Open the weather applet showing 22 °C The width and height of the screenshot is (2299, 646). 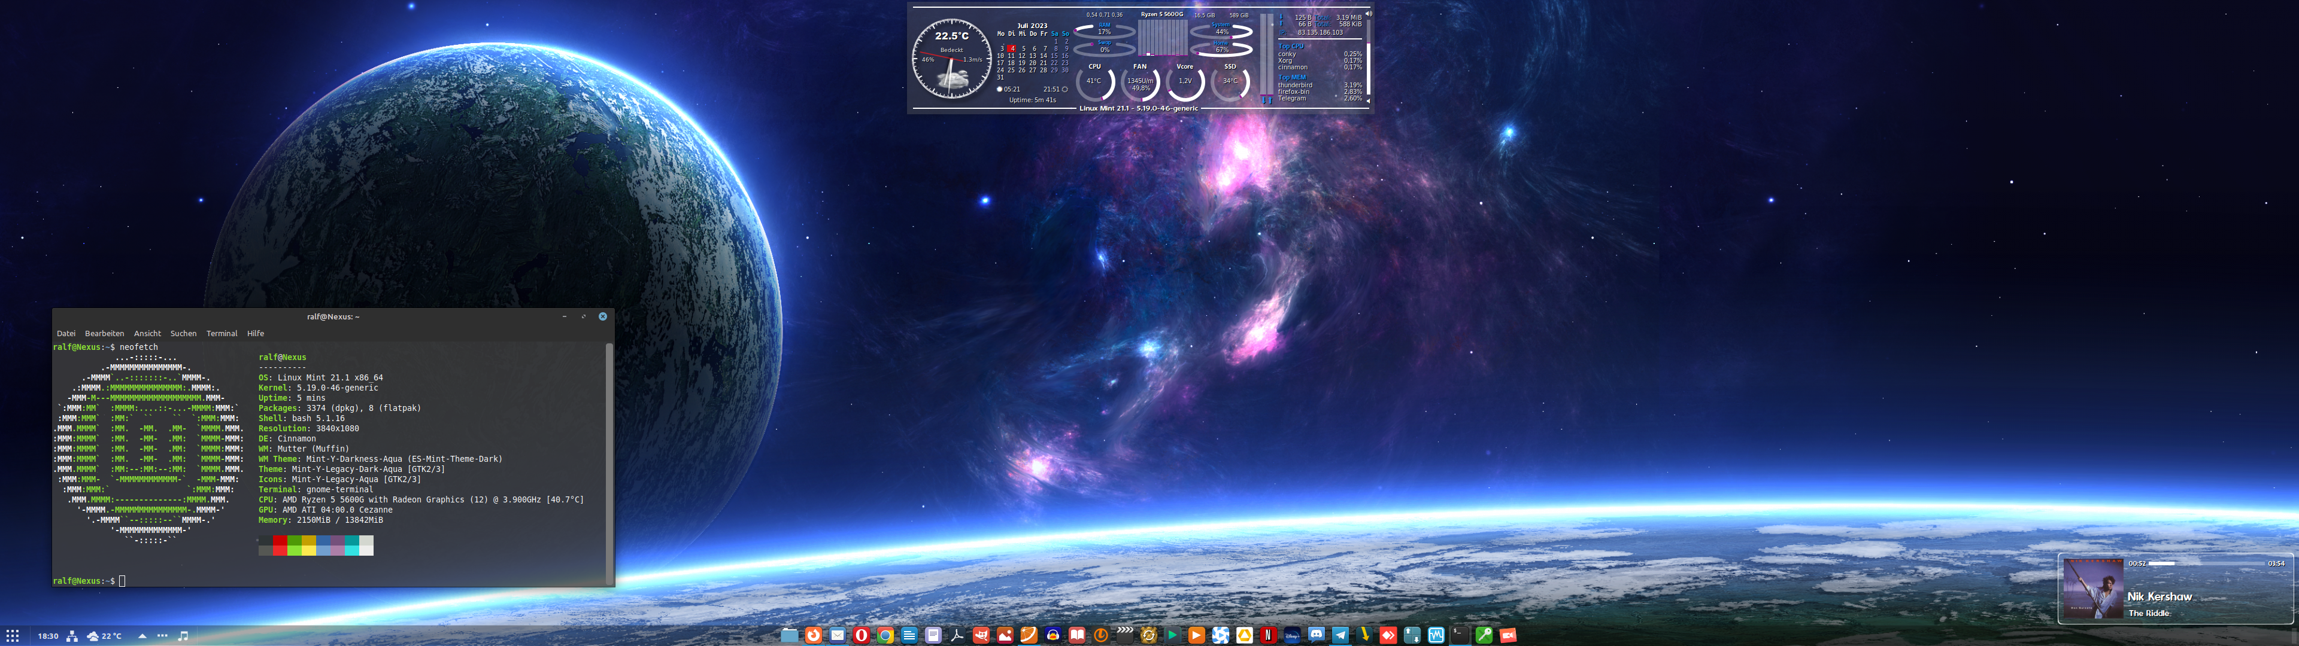coord(104,636)
